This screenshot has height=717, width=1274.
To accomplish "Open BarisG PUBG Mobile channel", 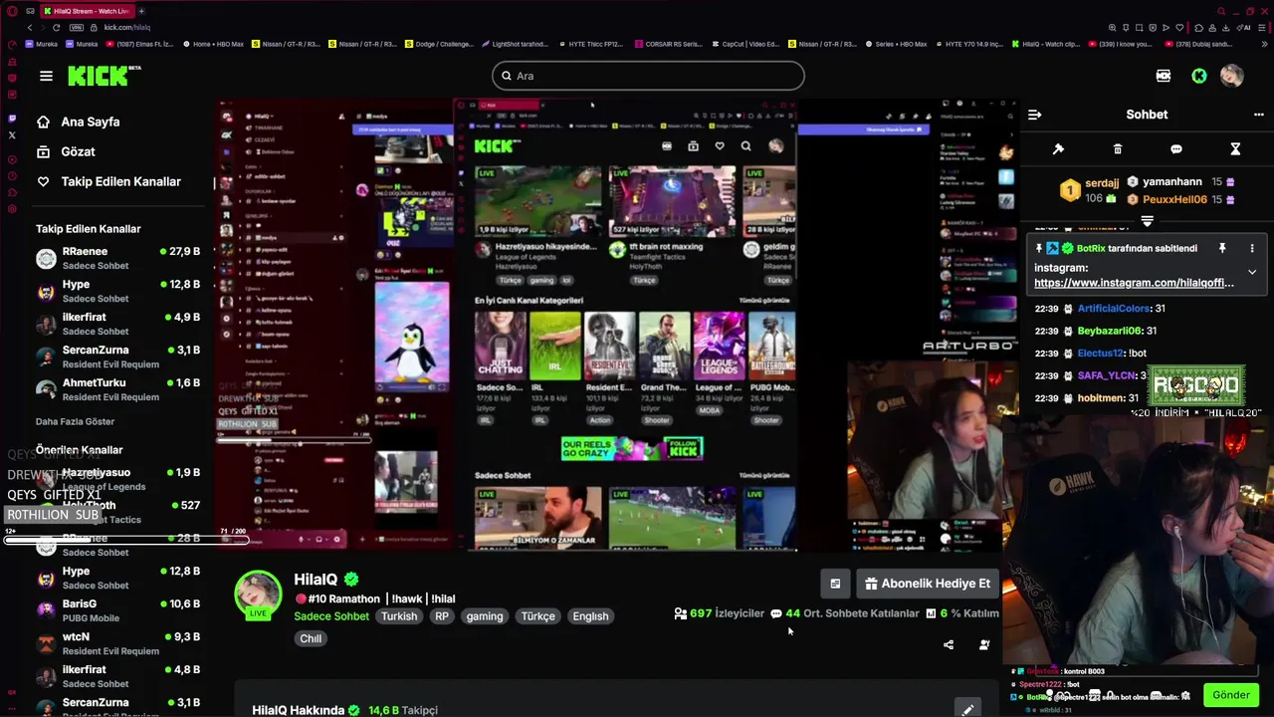I will (117, 610).
